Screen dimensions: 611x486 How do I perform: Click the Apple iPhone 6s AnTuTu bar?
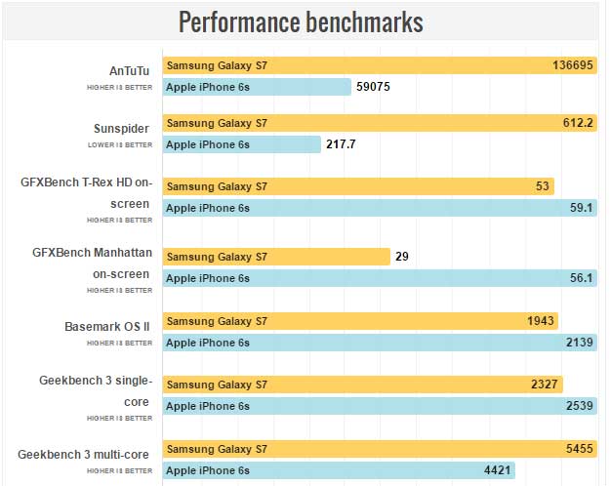point(257,87)
